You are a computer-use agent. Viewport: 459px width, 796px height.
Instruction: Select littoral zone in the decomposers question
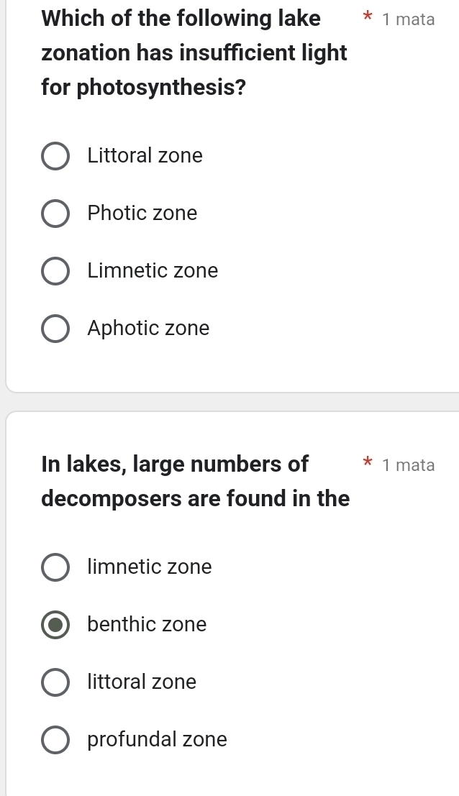55,682
